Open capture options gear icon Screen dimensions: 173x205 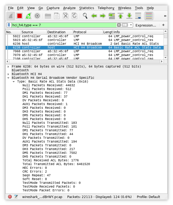click(37, 16)
